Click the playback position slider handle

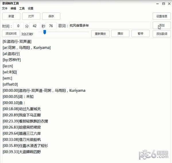(x=45, y=32)
